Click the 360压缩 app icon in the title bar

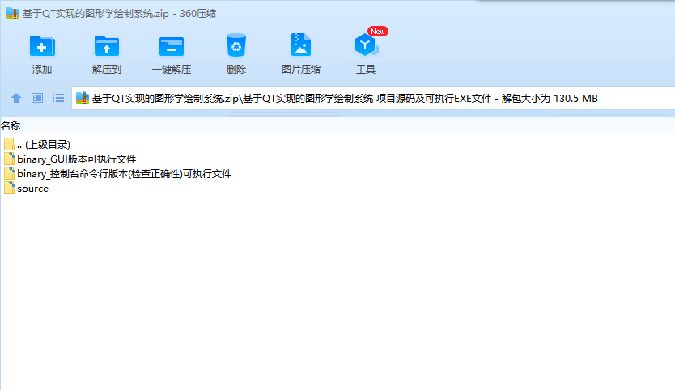coord(13,13)
